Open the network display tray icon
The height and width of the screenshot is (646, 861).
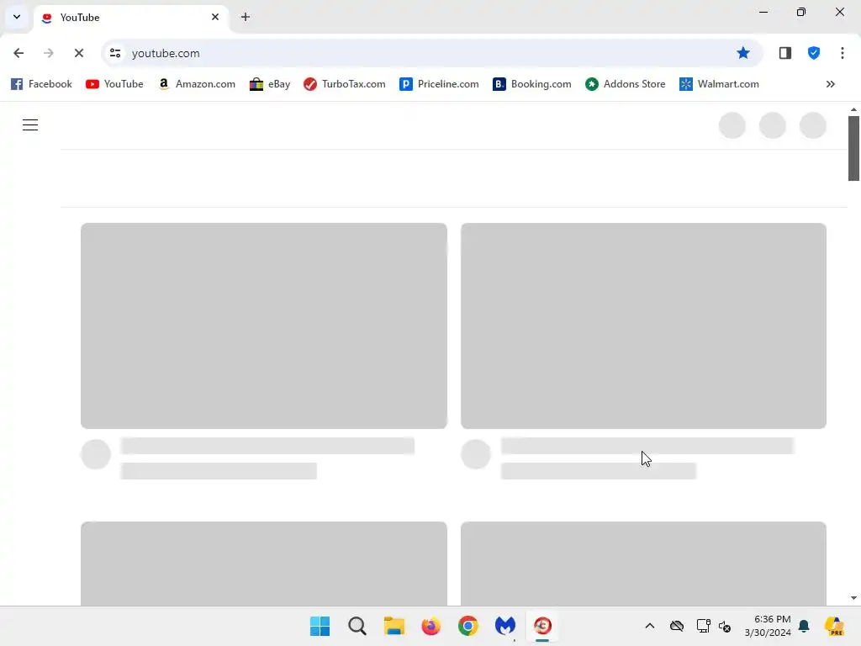click(x=704, y=626)
